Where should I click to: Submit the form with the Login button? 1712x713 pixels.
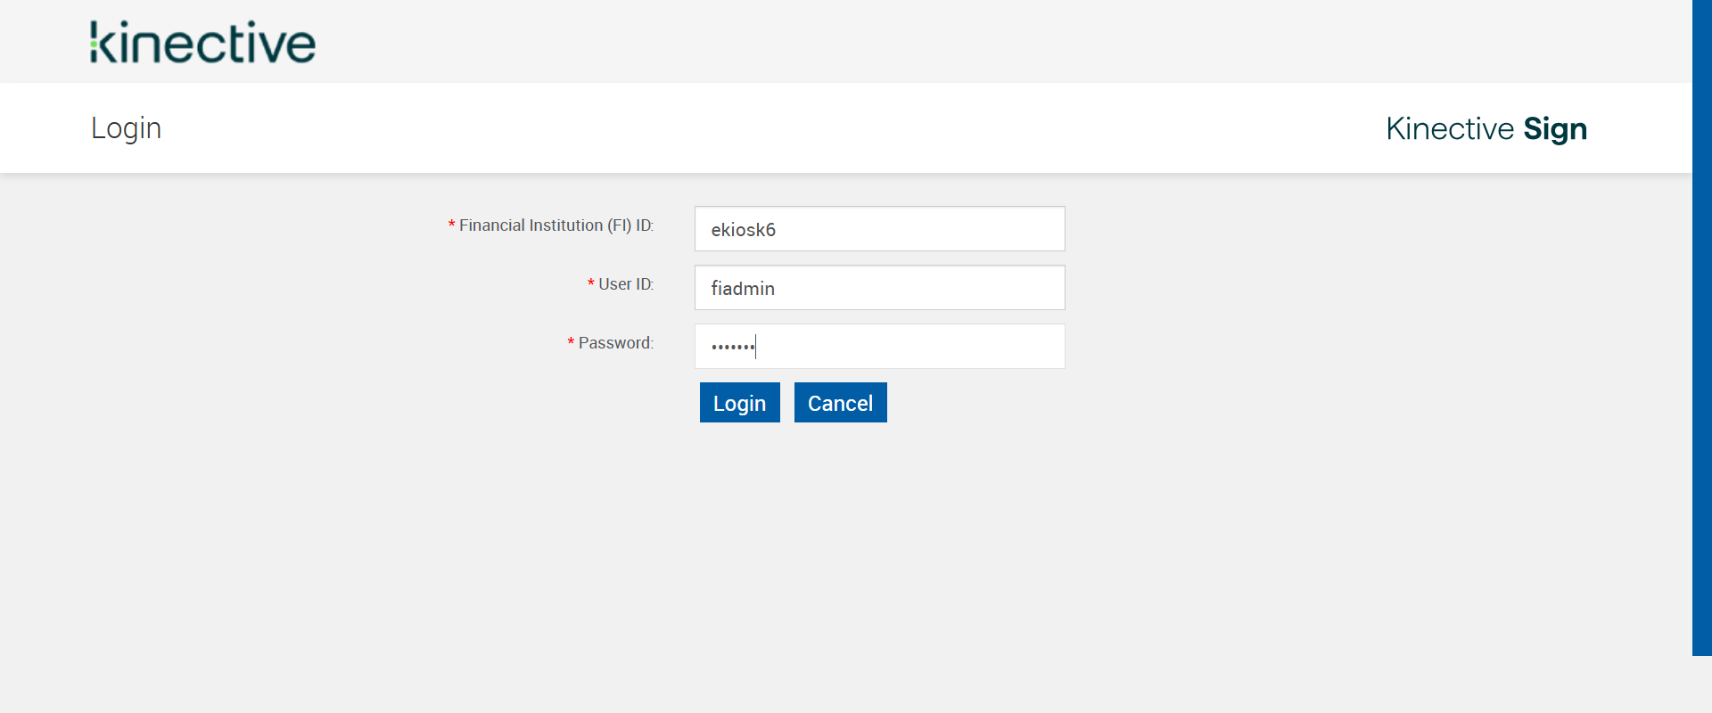point(739,403)
